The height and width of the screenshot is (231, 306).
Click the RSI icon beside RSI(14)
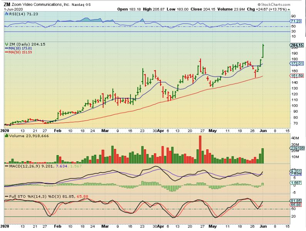6,14
